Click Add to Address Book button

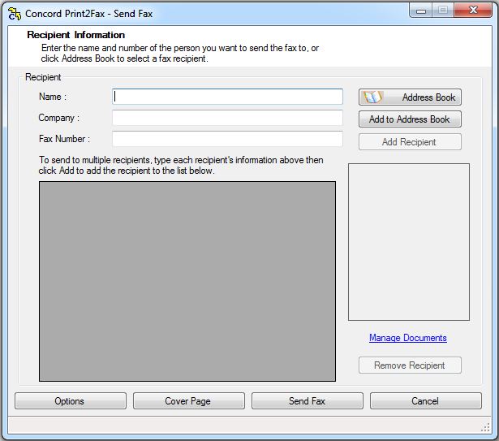coord(410,119)
